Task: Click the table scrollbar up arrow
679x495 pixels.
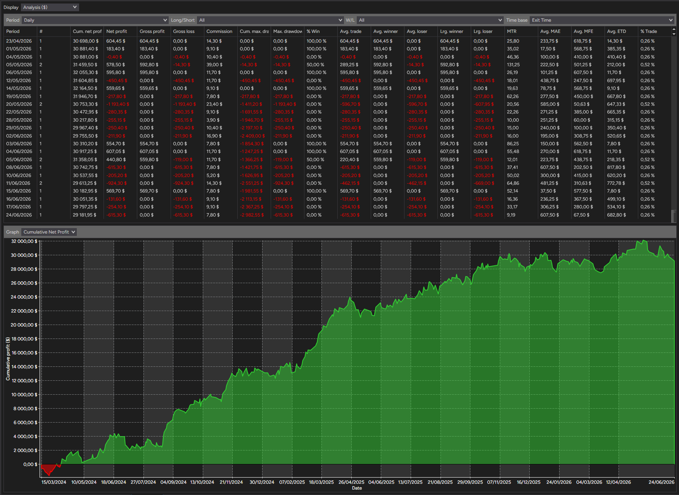Action: (x=674, y=29)
